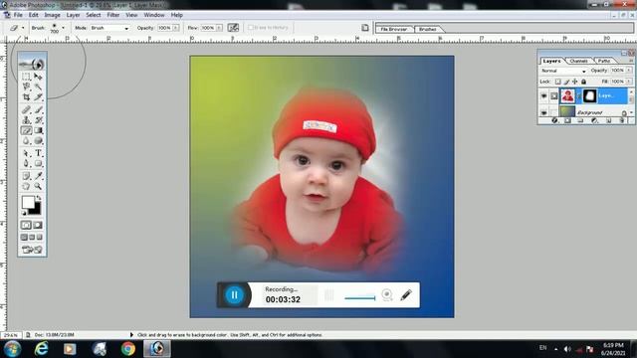Switch to Standard edit mode

point(26,225)
